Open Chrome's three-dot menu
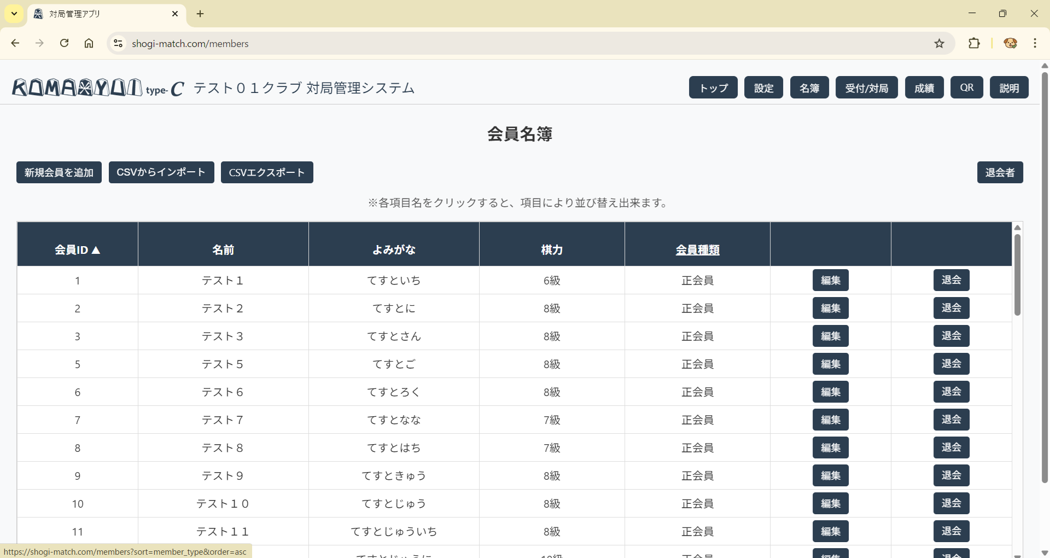 (1035, 43)
